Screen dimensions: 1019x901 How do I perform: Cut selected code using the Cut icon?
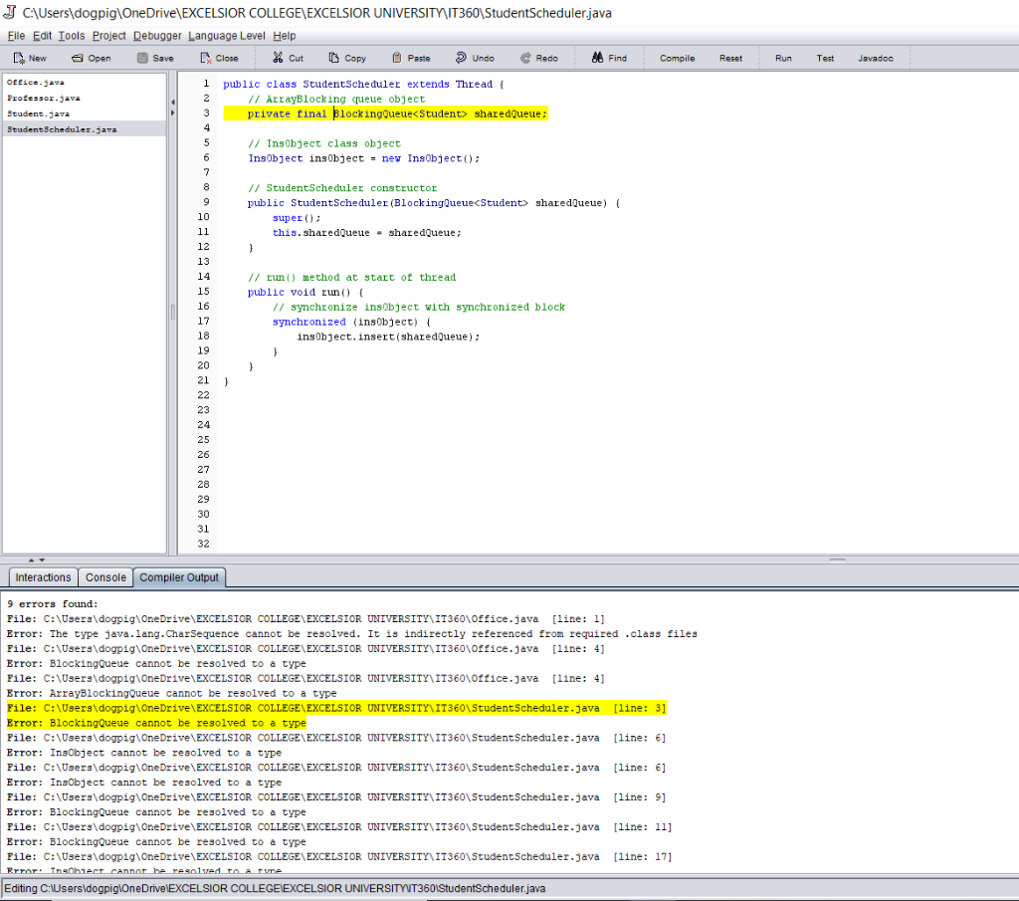287,57
